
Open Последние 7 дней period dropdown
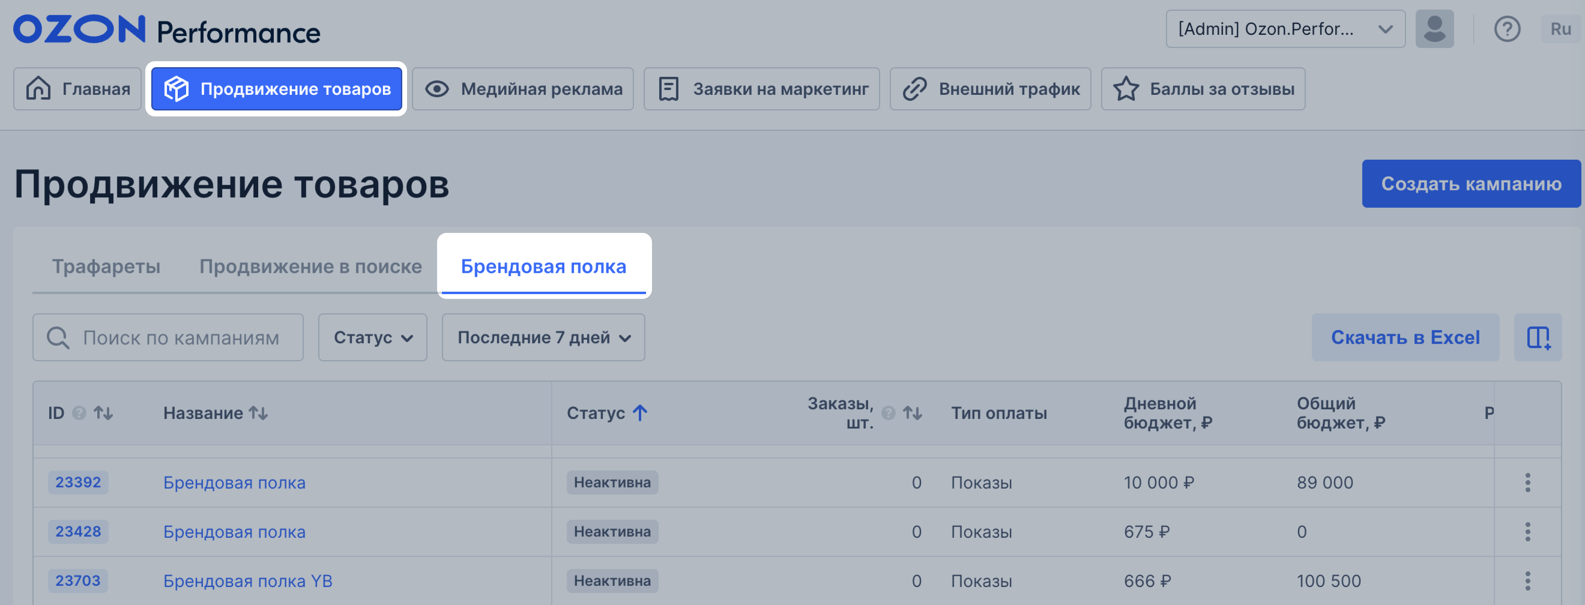543,338
